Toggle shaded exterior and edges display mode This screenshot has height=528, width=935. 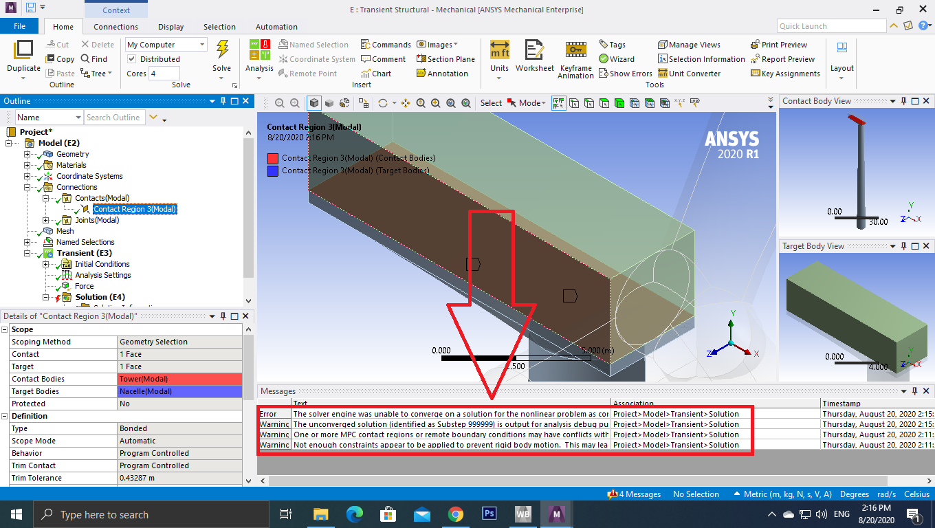[x=314, y=103]
